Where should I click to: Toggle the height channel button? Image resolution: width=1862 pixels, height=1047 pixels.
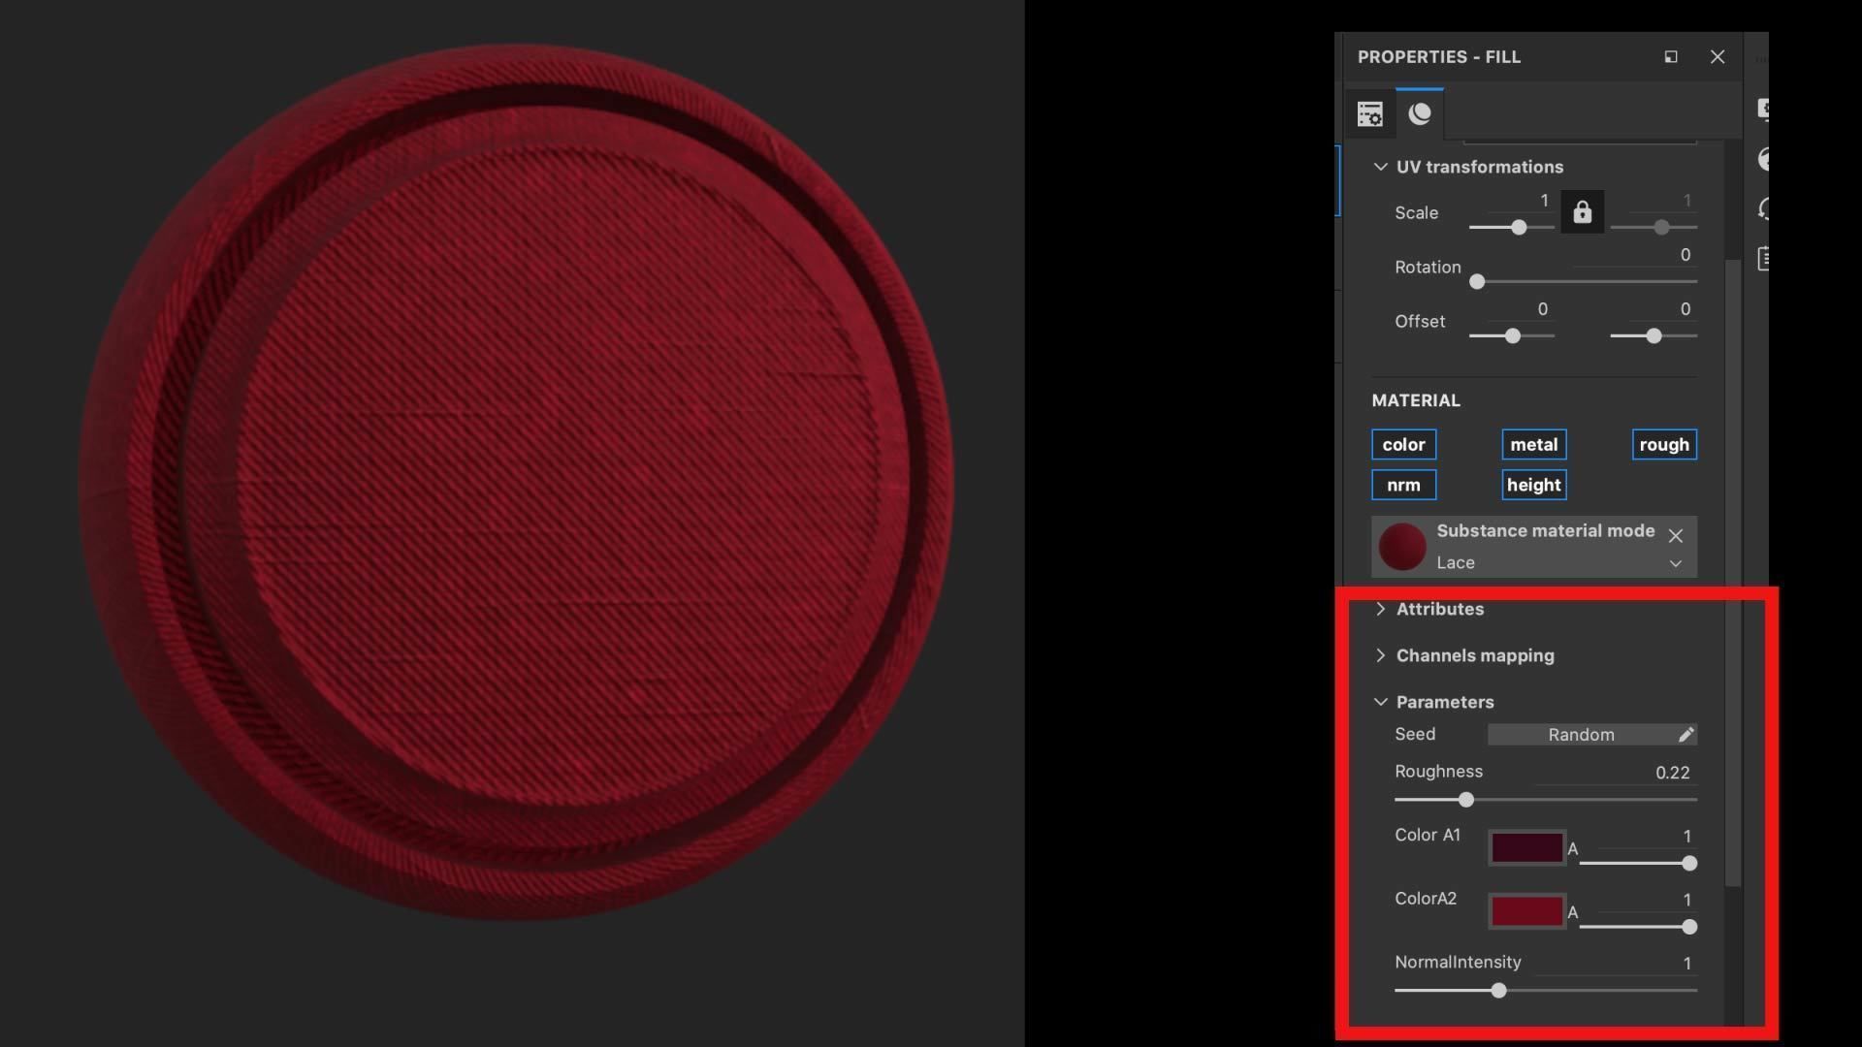pos(1533,485)
